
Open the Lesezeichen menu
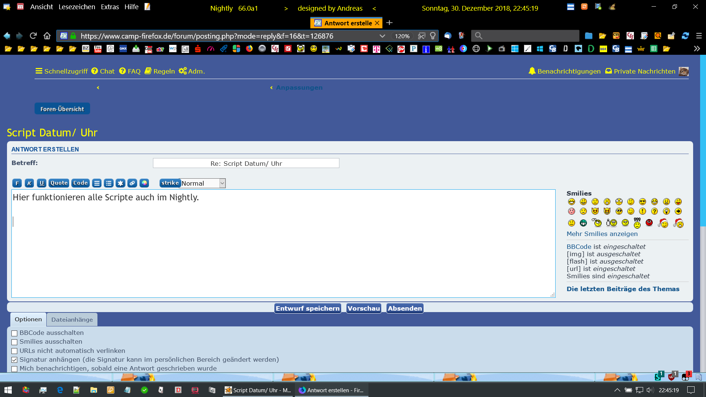pyautogui.click(x=76, y=7)
